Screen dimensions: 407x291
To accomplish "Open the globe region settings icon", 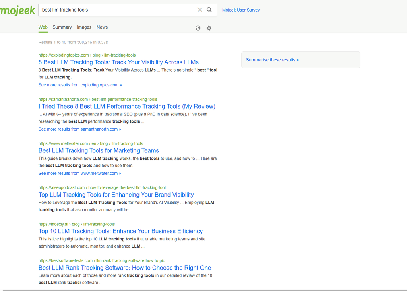I will pyautogui.click(x=198, y=28).
